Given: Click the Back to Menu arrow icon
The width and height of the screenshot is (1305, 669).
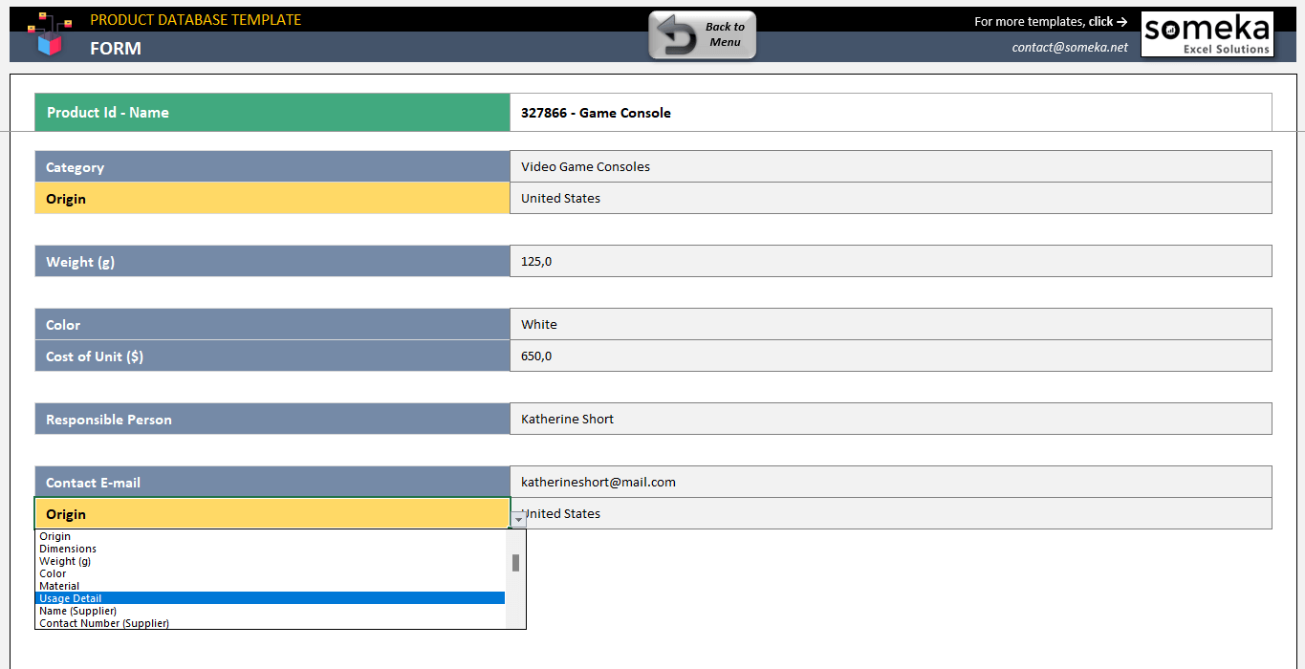Looking at the screenshot, I should click(x=679, y=34).
